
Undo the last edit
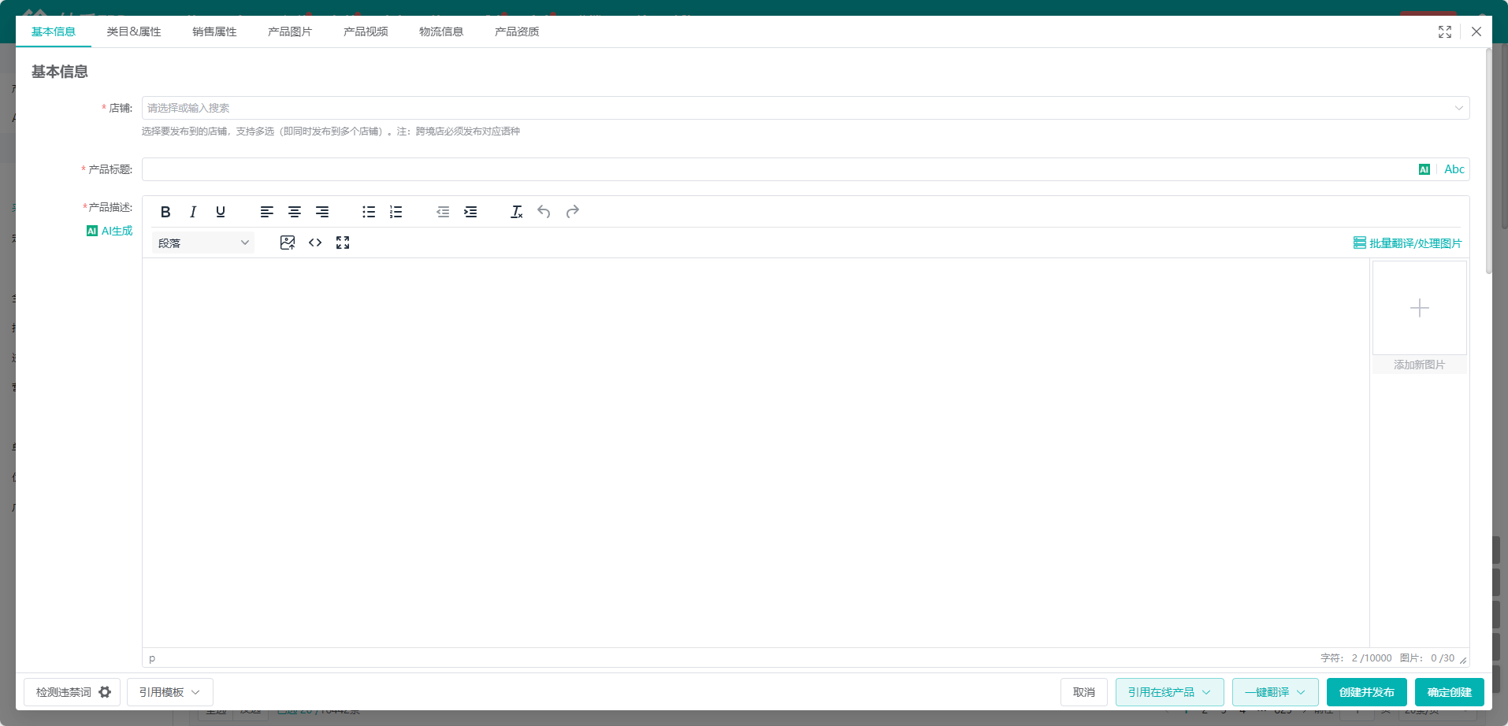[x=544, y=212]
